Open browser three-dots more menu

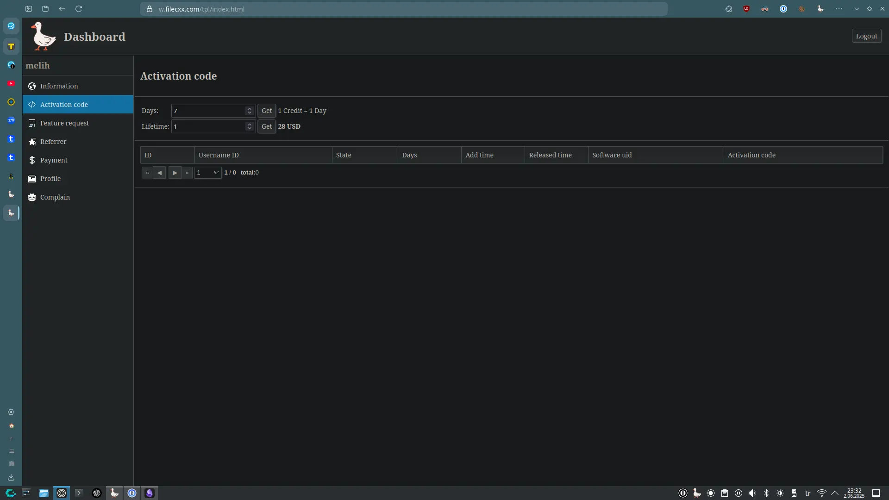[x=839, y=9]
